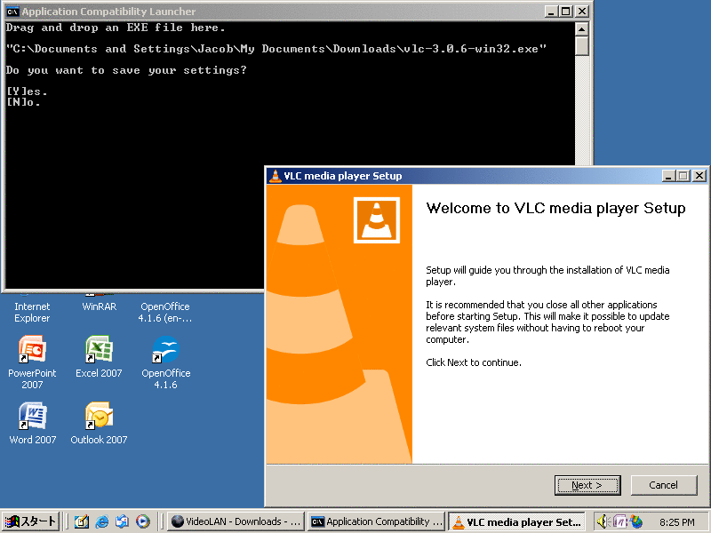This screenshot has height=533, width=711.
Task: Switch to VLC media player Setup taskbar button
Action: (517, 522)
